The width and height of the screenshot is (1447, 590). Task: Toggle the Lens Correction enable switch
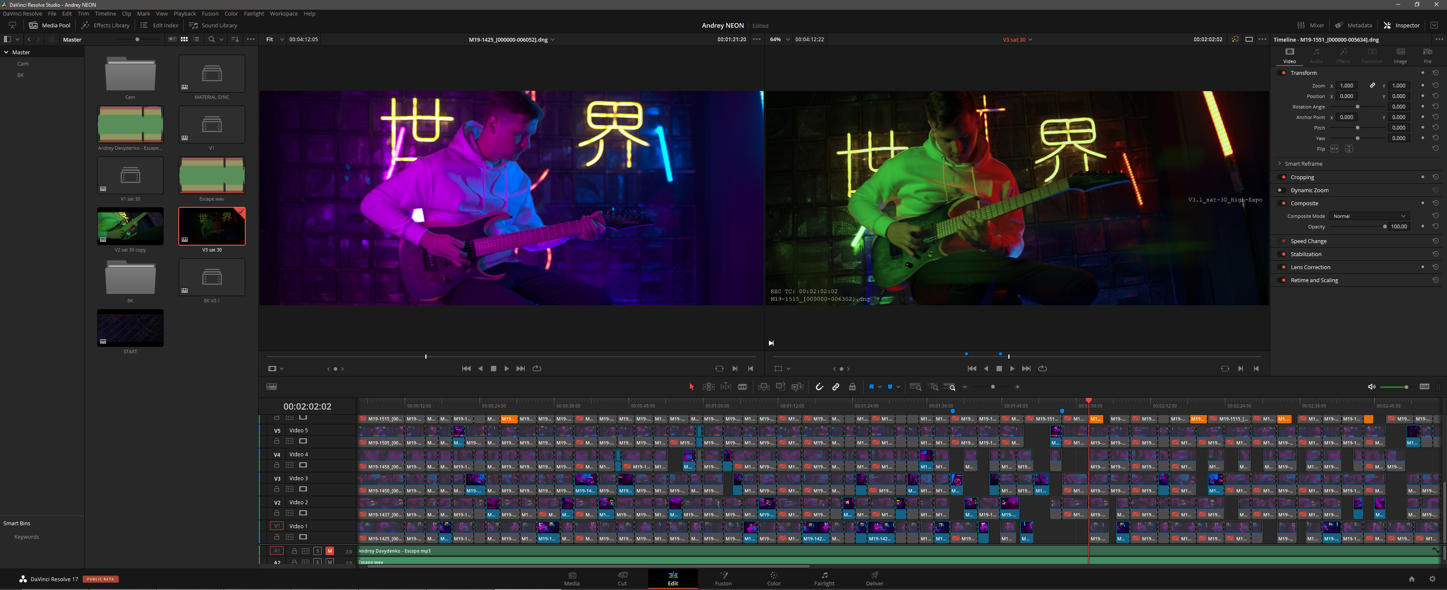point(1283,267)
